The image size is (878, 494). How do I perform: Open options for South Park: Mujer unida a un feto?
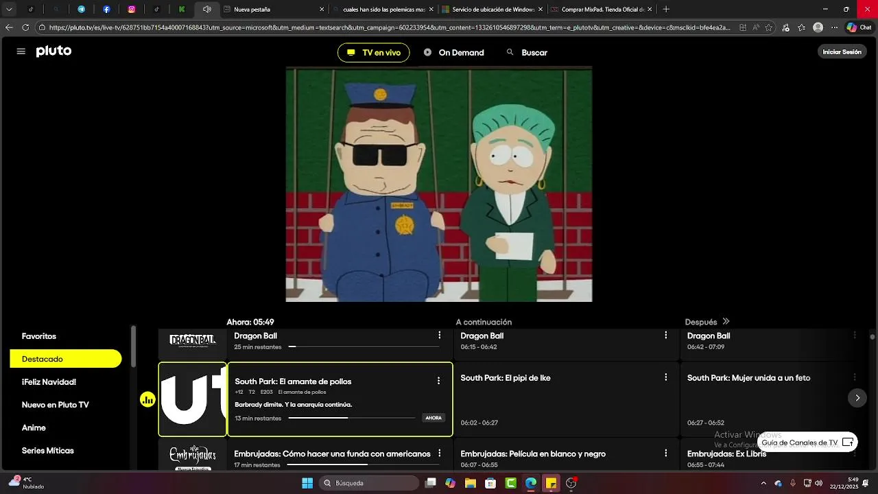tap(855, 377)
